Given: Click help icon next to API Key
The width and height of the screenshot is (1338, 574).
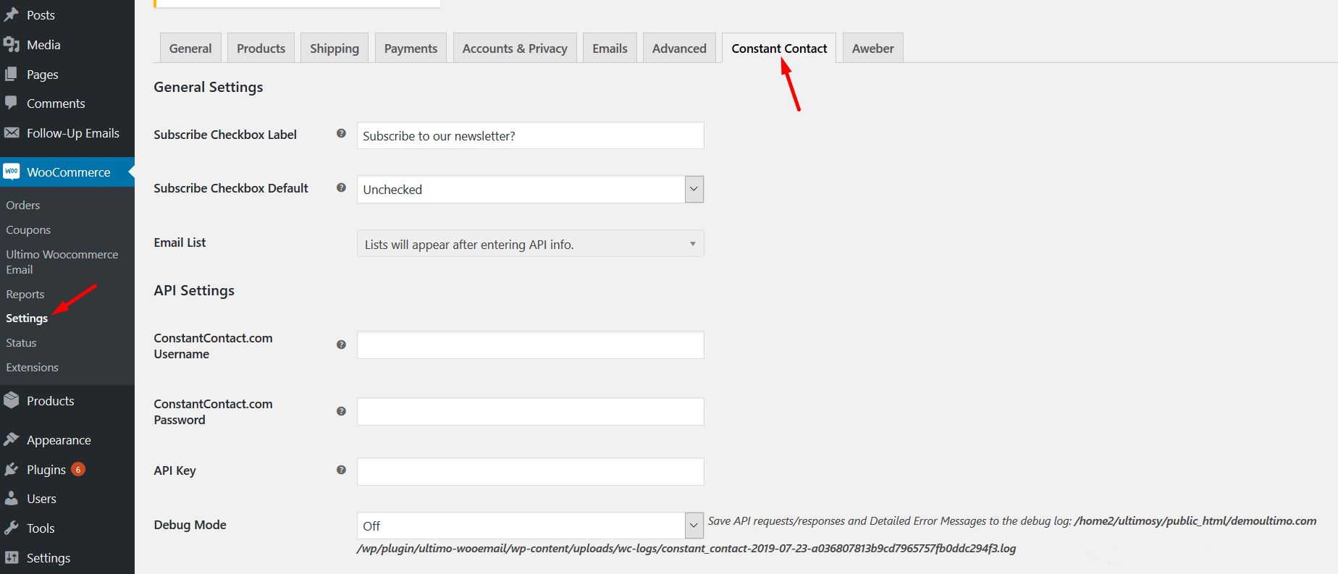Looking at the screenshot, I should [x=341, y=470].
